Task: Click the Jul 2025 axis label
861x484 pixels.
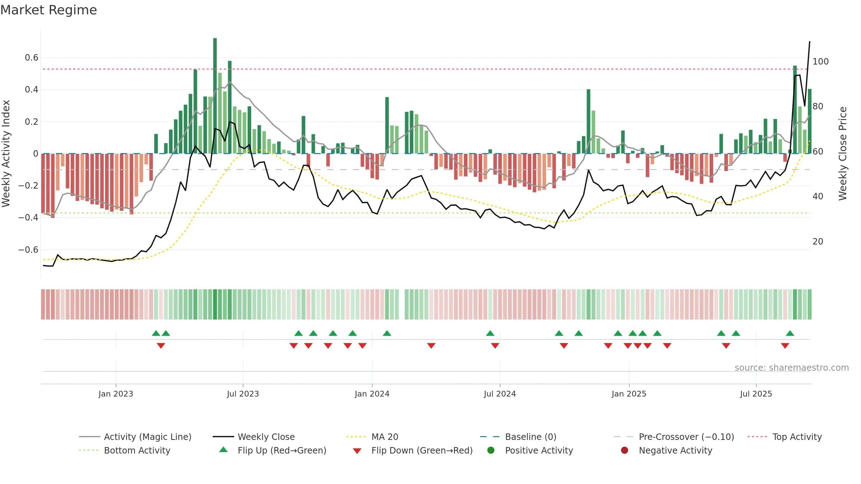Action: point(756,394)
